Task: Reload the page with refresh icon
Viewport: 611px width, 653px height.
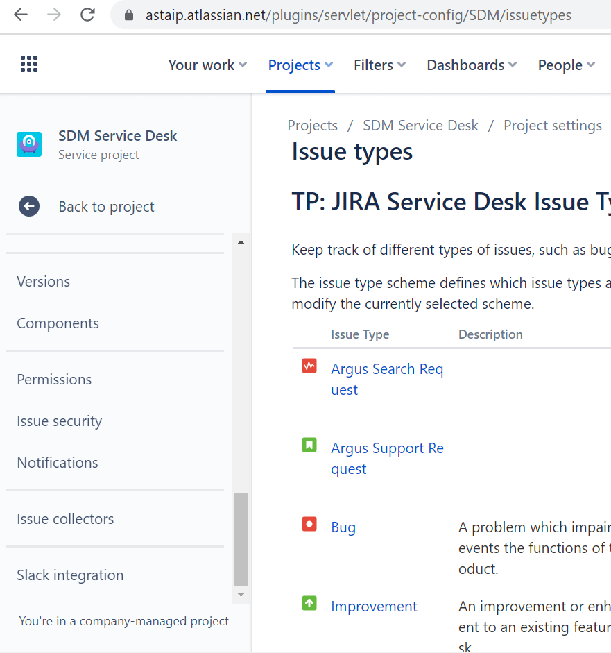Action: click(x=87, y=15)
